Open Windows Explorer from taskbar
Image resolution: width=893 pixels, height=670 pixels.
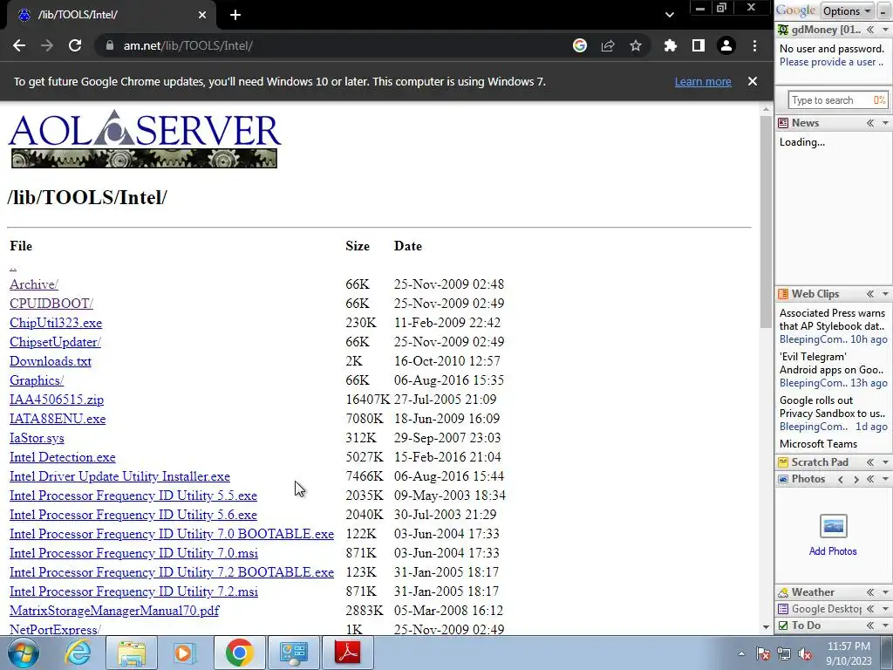(131, 653)
